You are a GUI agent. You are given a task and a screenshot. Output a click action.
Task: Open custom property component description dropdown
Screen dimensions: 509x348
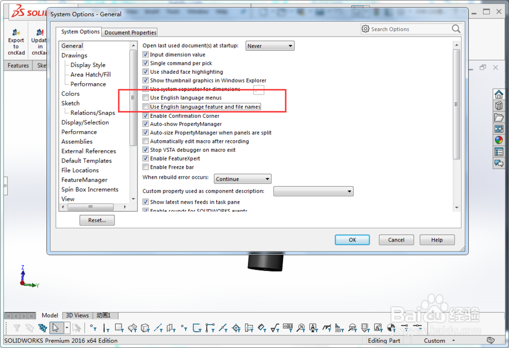point(313,191)
